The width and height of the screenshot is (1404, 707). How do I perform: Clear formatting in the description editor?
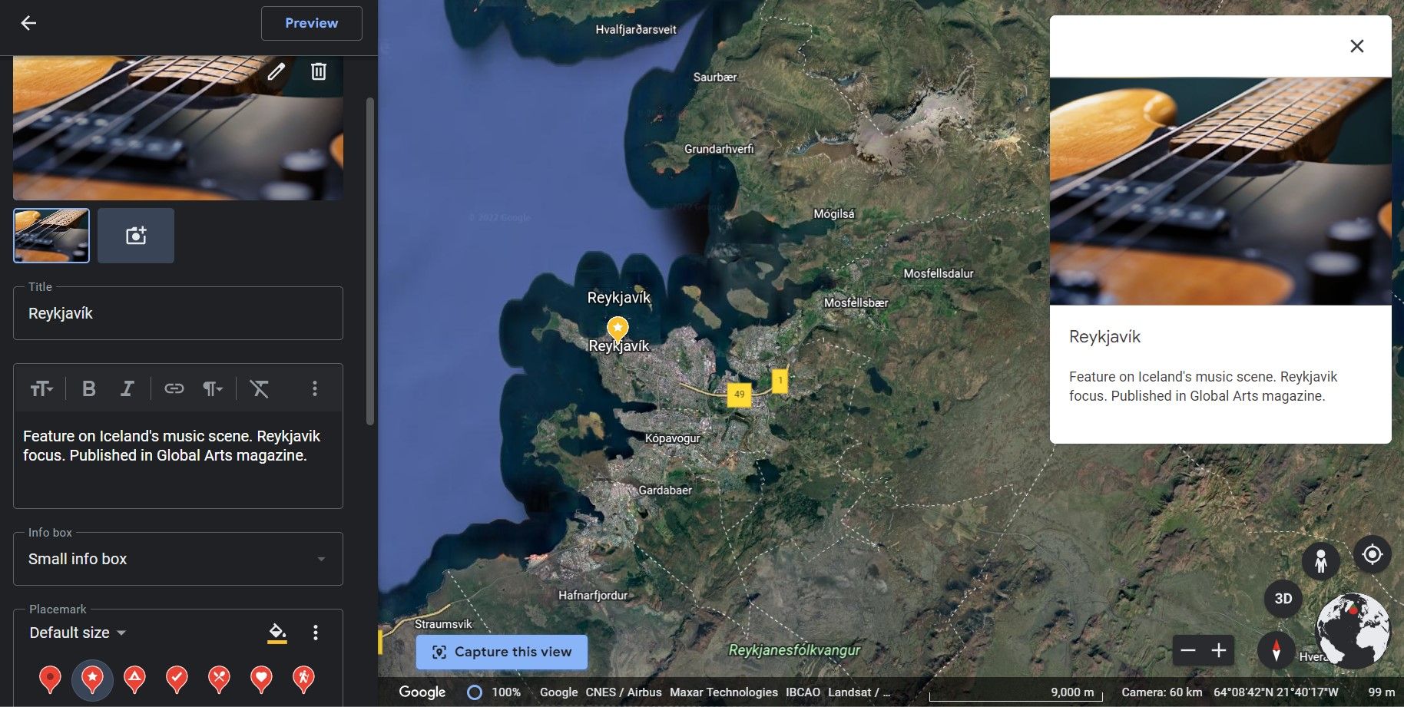[x=260, y=388]
